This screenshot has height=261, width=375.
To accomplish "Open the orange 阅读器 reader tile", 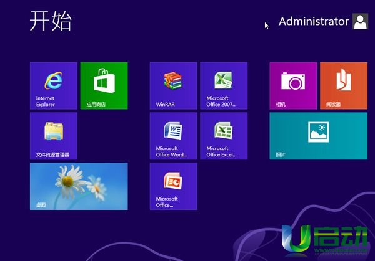I will click(344, 86).
